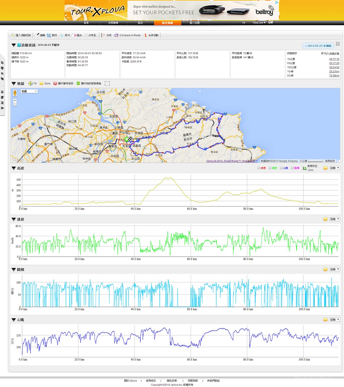Enable the 坡度 slope checkbox
Screen dimensions: 344x387
[x=259, y=168]
